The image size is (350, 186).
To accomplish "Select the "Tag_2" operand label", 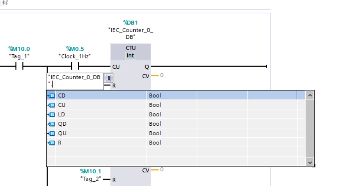I will [91, 179].
